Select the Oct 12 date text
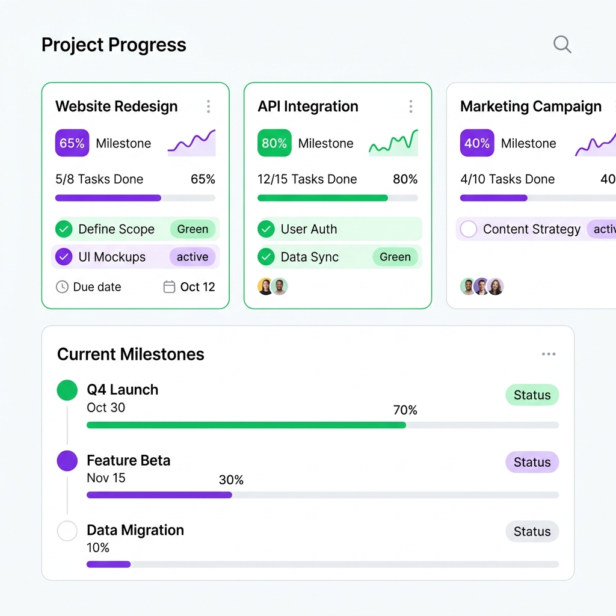The width and height of the screenshot is (616, 616). (x=197, y=287)
